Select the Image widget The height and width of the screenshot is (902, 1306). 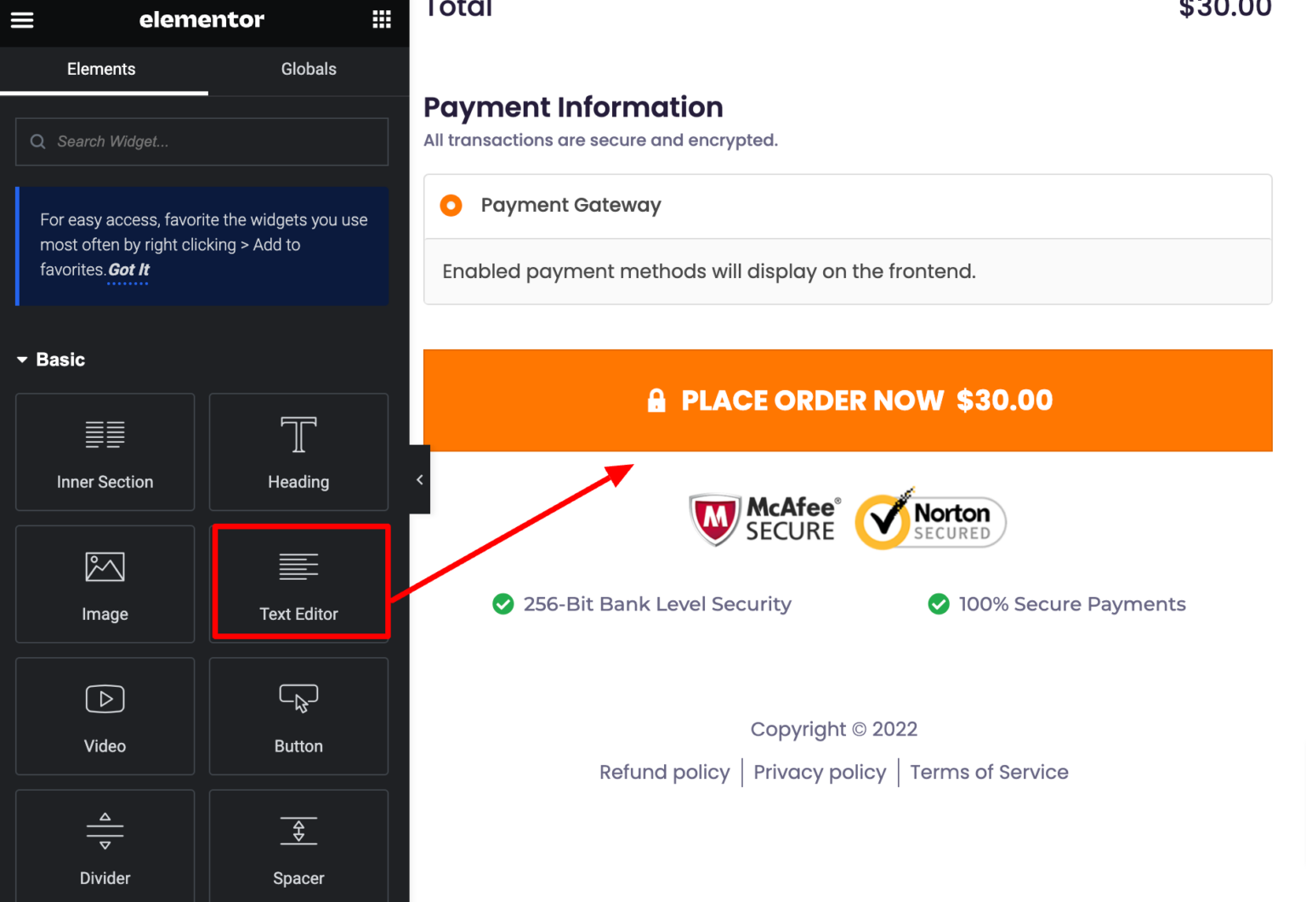click(105, 583)
